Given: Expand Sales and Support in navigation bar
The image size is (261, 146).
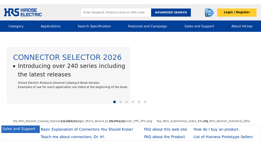Looking at the screenshot, I should tap(199, 26).
